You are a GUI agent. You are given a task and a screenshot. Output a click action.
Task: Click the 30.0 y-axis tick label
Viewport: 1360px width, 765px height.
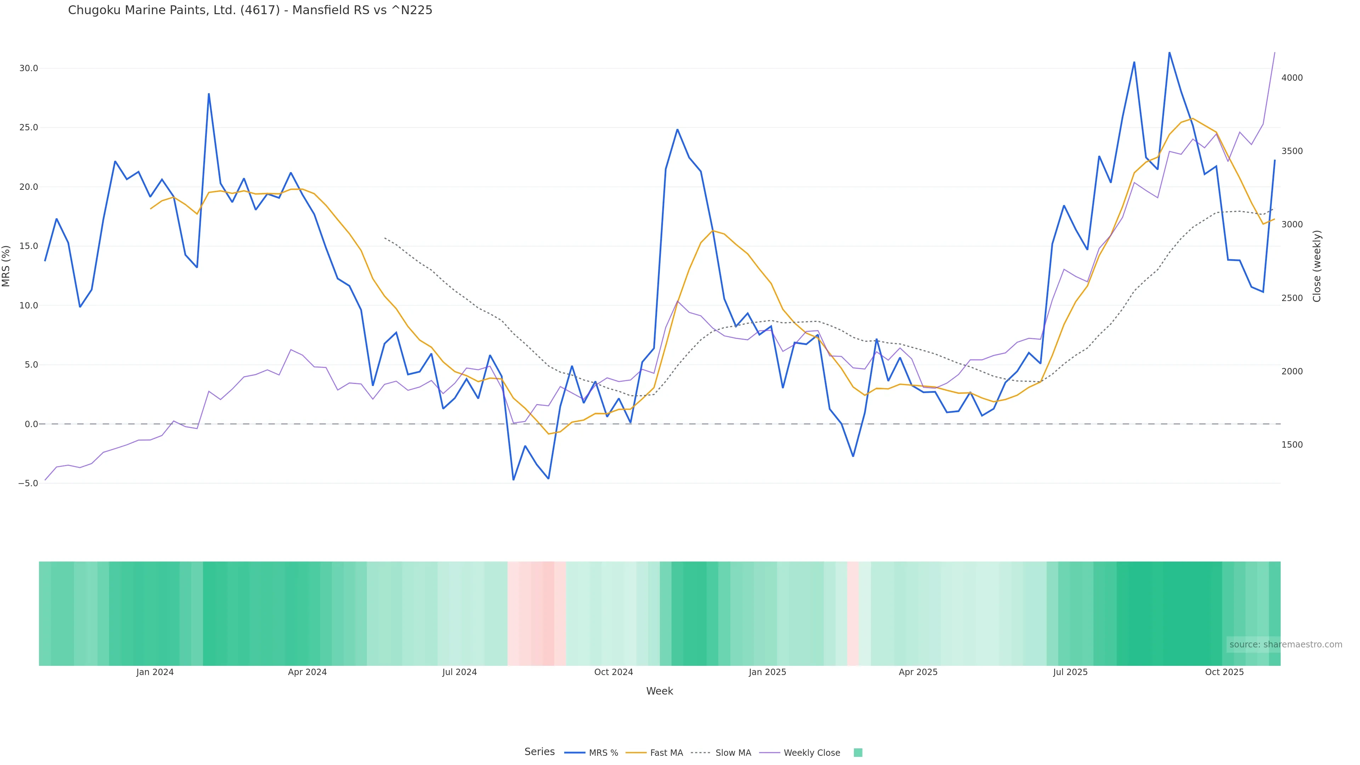[28, 68]
